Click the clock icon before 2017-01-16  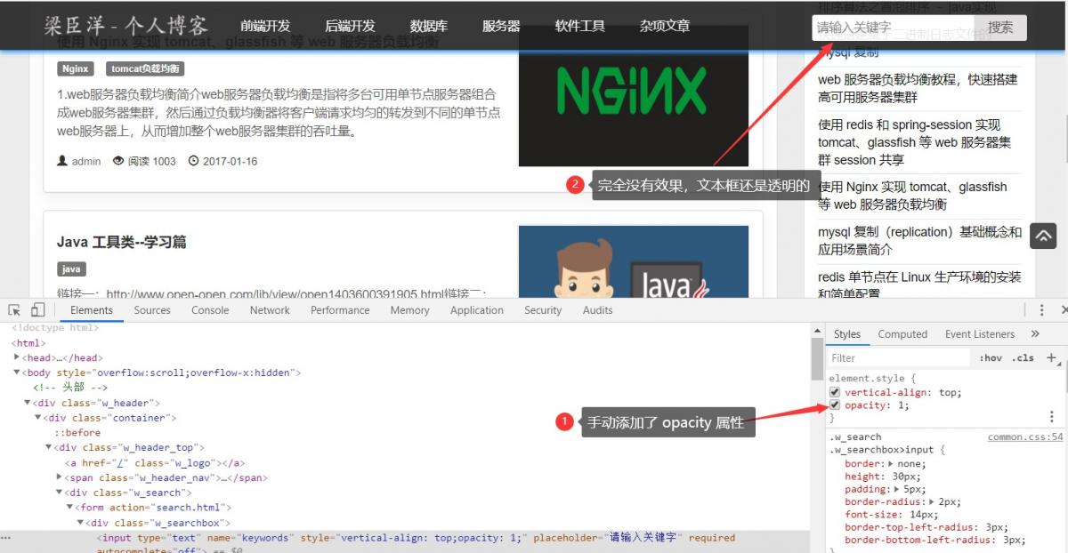(194, 161)
